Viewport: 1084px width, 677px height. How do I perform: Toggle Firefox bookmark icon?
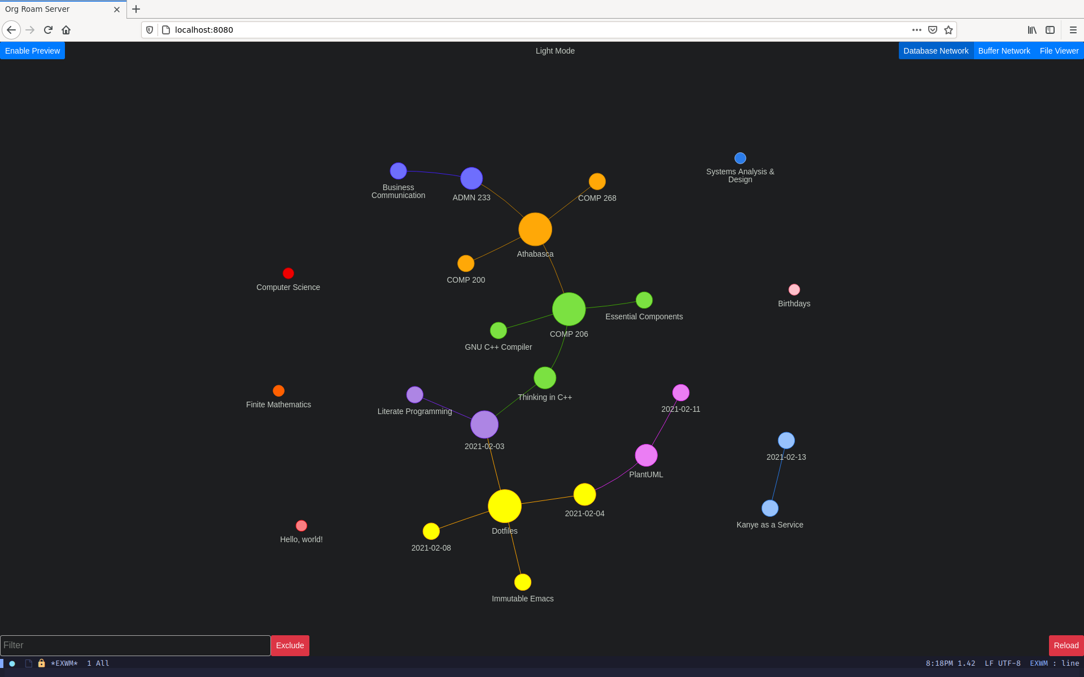tap(947, 30)
